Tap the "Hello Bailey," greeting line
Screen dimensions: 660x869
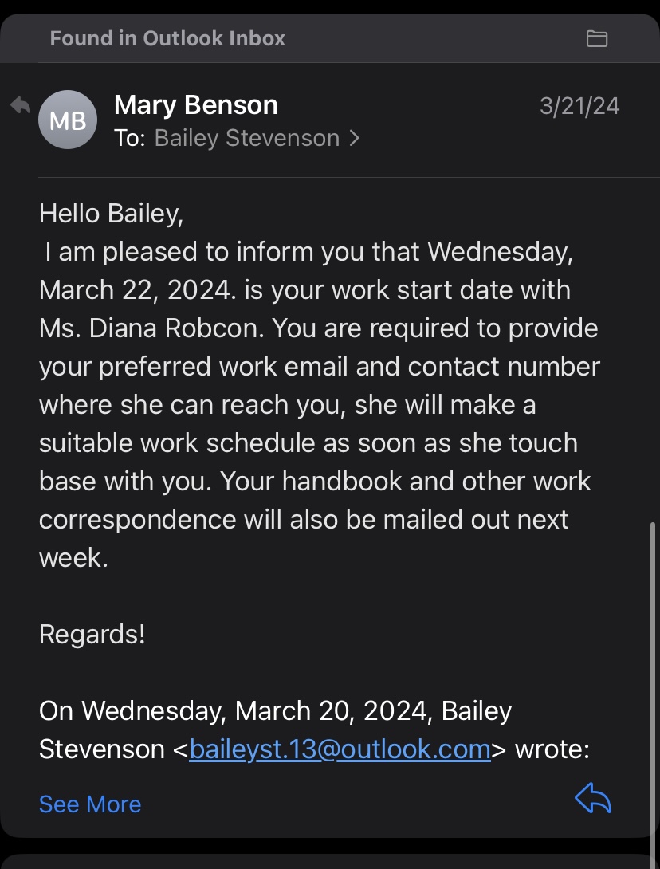pos(111,214)
